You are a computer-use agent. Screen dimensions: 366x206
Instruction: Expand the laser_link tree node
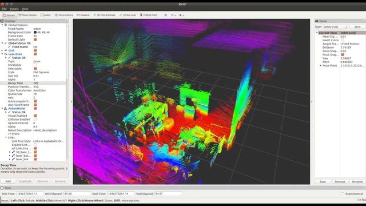pos(10,159)
